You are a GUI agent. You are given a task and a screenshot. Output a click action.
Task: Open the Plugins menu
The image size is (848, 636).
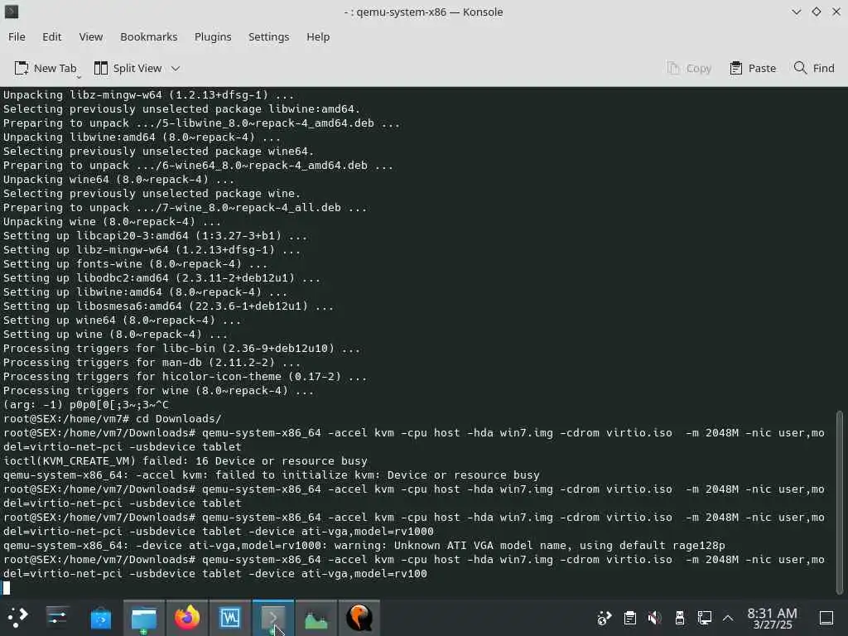213,36
